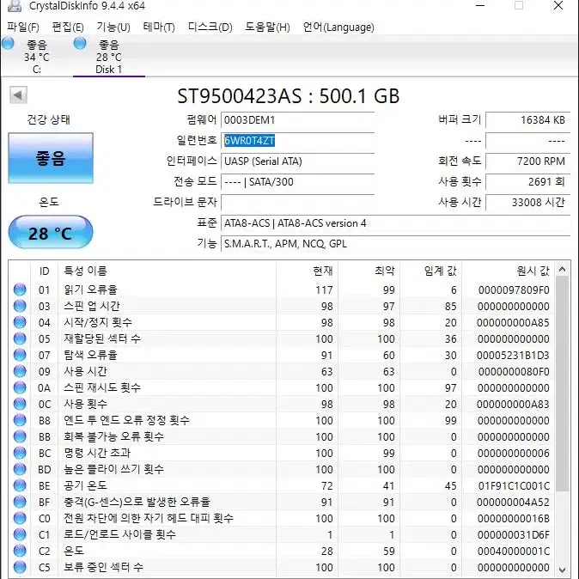Click the power-on count value 2691 회
This screenshot has width=579, height=579.
pyautogui.click(x=528, y=181)
